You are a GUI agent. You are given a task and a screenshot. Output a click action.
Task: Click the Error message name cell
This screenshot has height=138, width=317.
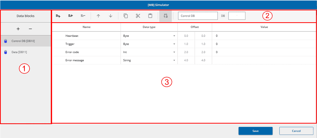pyautogui.click(x=86, y=60)
